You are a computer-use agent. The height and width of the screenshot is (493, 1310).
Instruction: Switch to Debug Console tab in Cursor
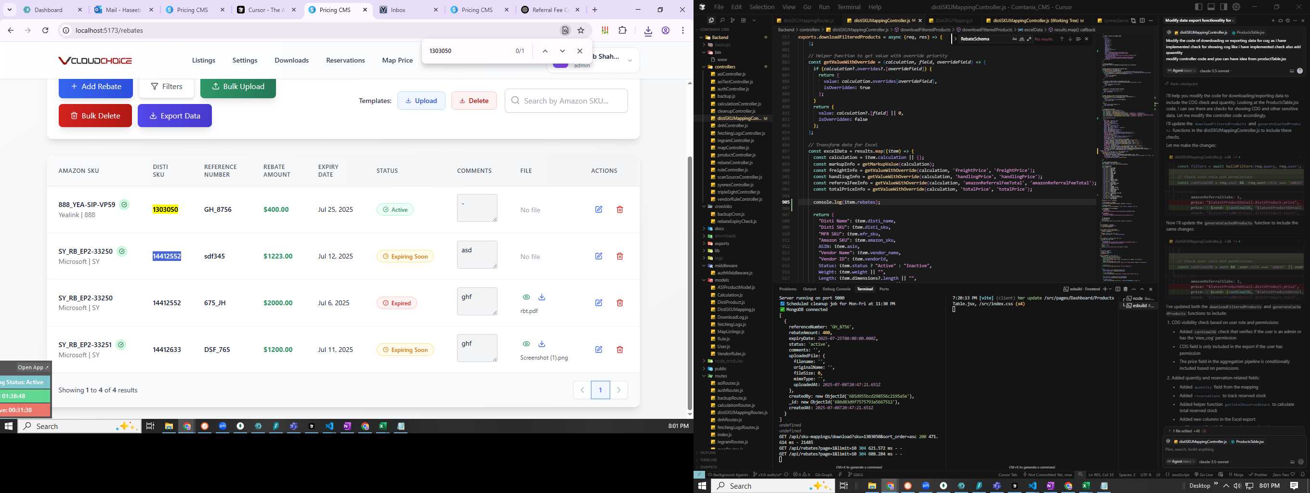pyautogui.click(x=836, y=289)
